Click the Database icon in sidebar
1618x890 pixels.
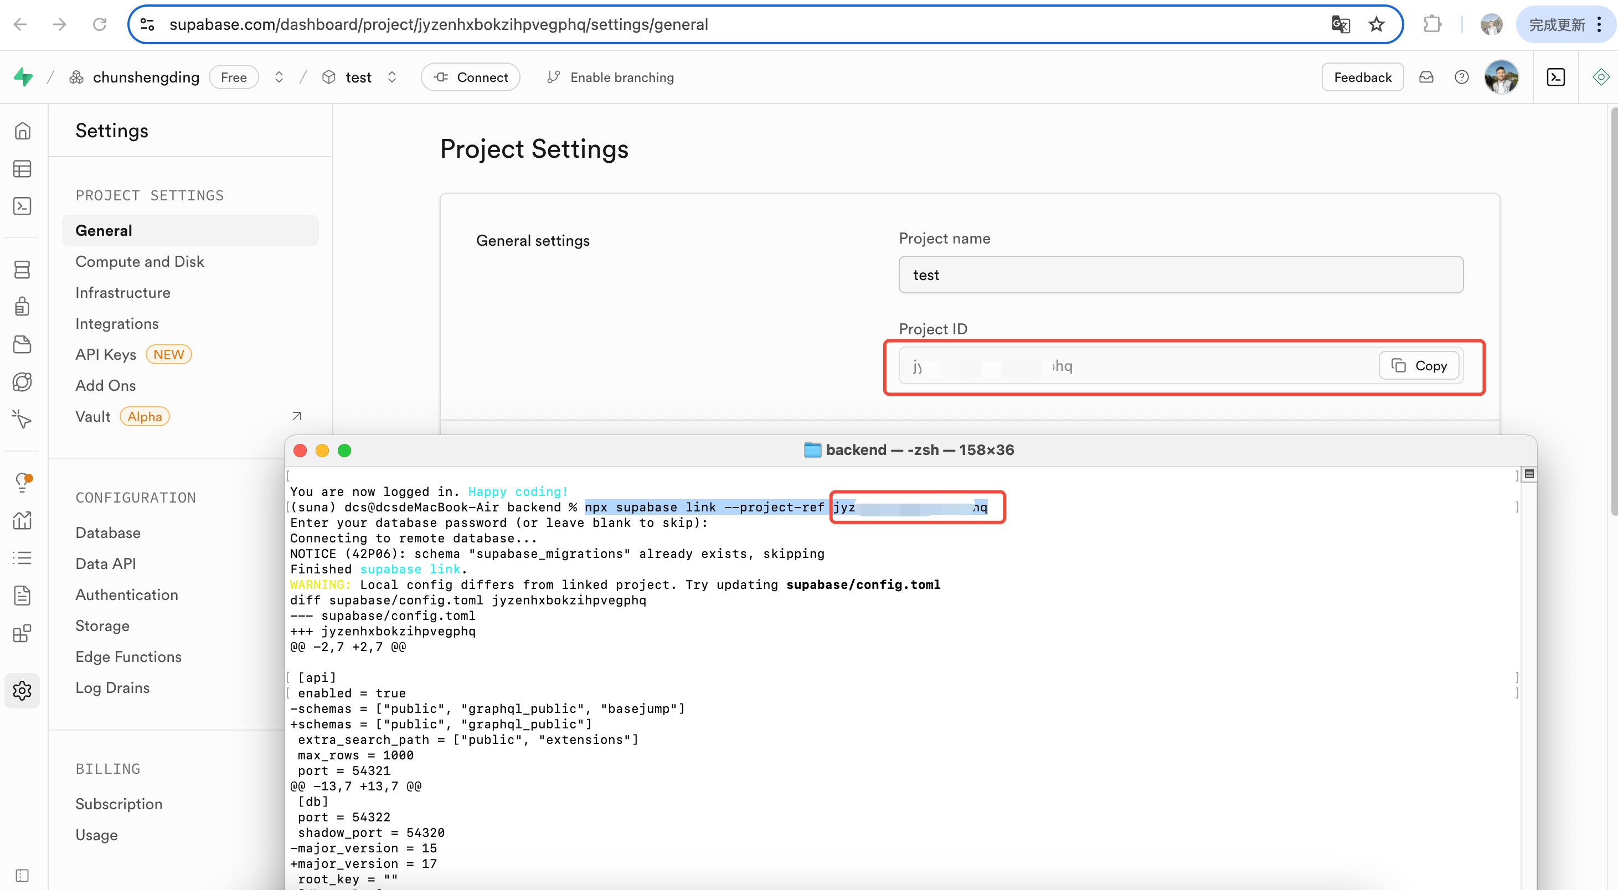point(22,269)
